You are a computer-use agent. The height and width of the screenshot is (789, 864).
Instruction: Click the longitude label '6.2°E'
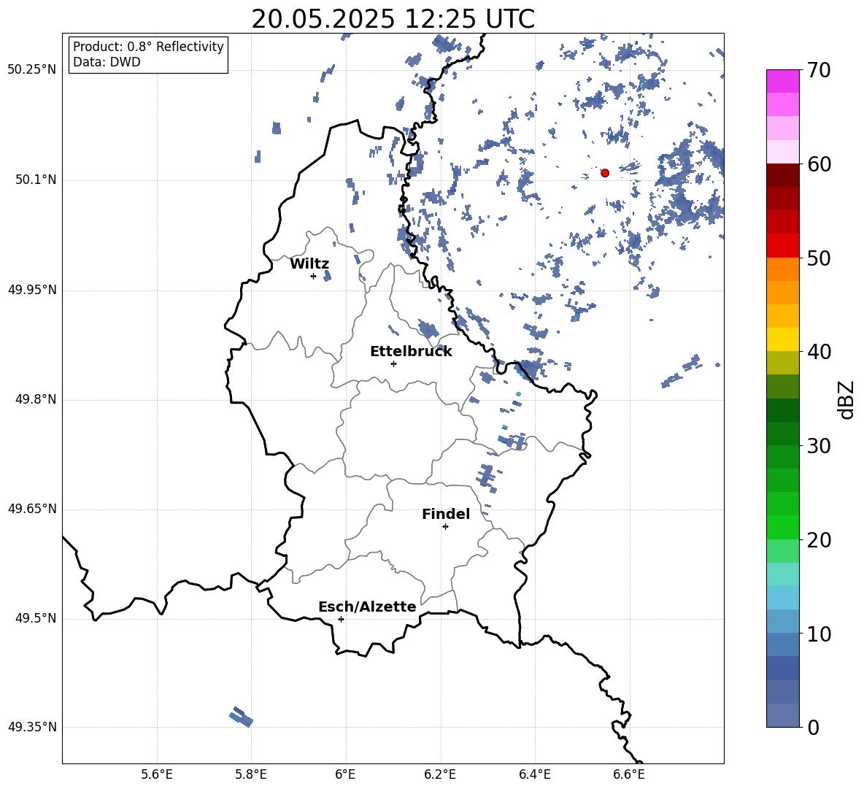440,774
